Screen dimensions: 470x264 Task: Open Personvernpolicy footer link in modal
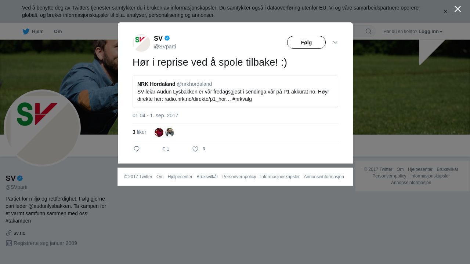coord(239,177)
